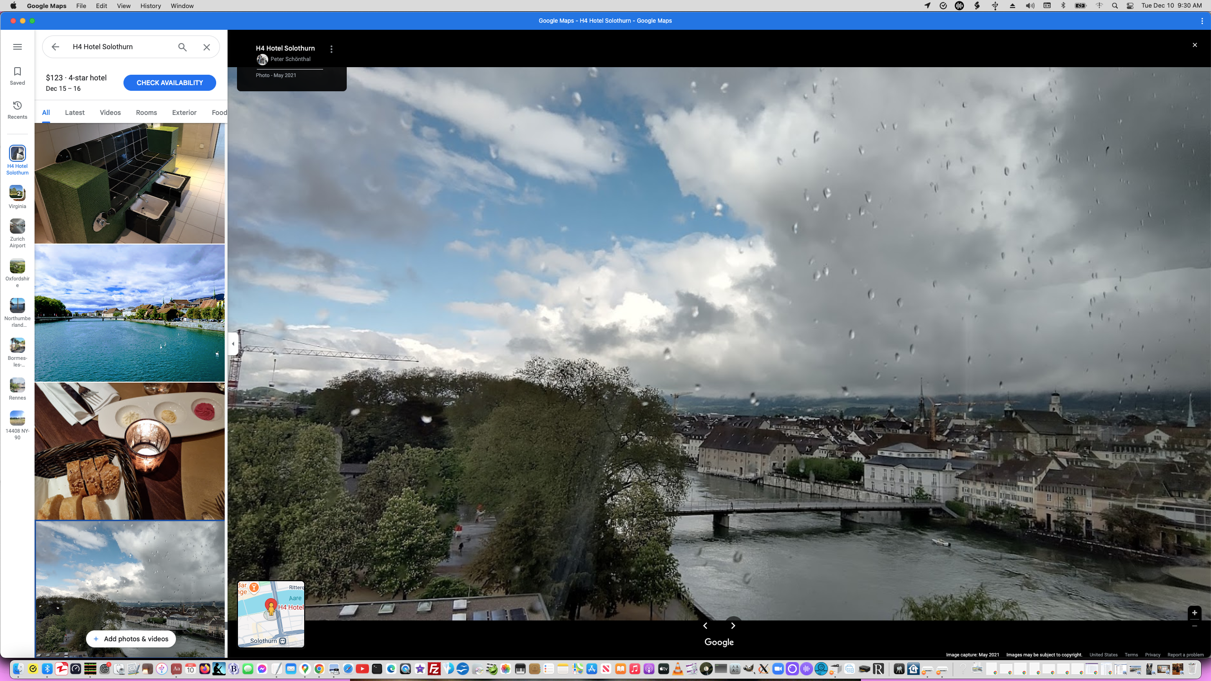Switch to the Latest photos tab
This screenshot has width=1211, height=681.
click(x=75, y=113)
